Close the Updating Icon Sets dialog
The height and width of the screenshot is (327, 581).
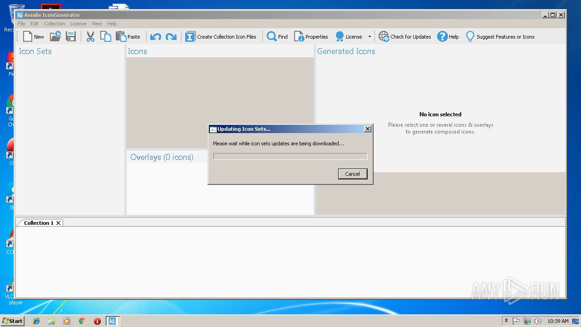368,129
